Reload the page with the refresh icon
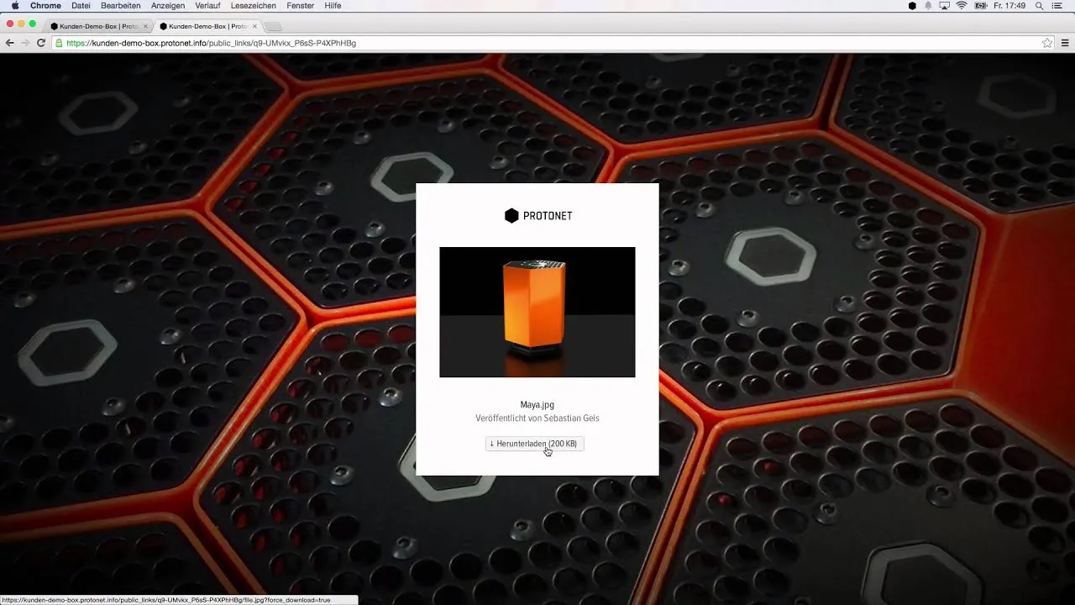The image size is (1075, 605). coord(41,43)
